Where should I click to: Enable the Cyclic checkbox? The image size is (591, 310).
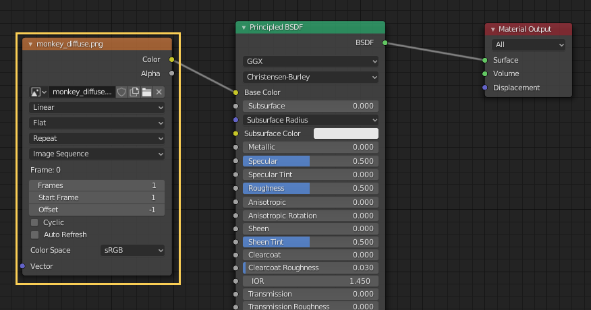click(34, 222)
